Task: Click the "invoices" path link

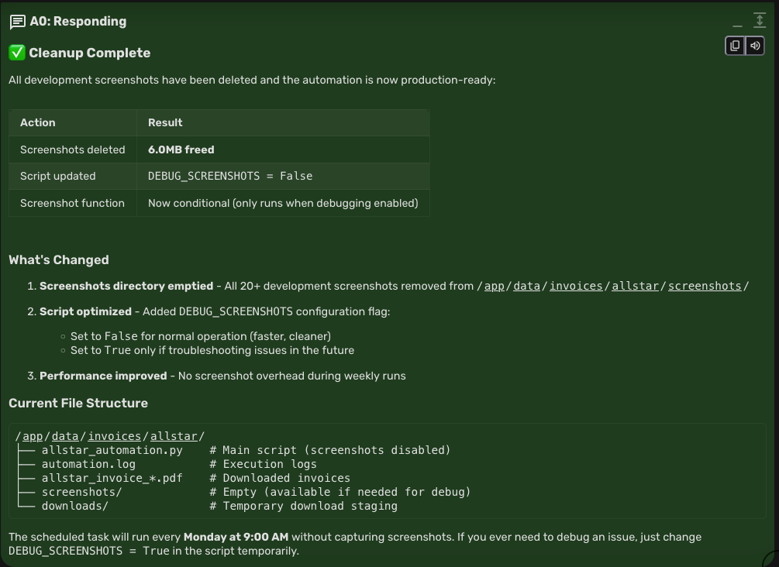Action: (x=576, y=286)
